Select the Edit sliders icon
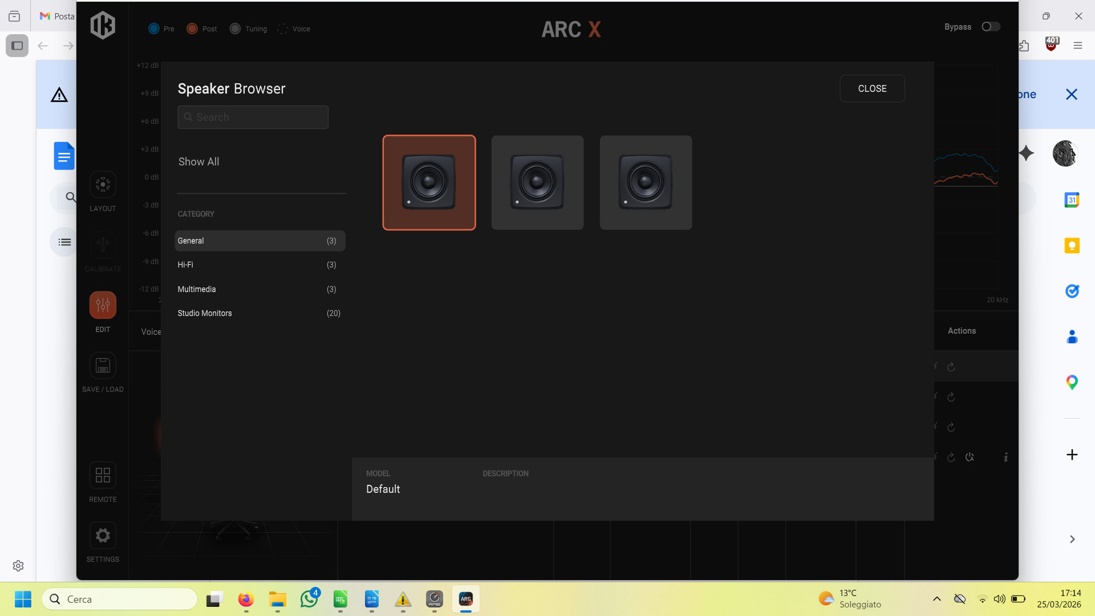This screenshot has width=1095, height=616. (103, 305)
